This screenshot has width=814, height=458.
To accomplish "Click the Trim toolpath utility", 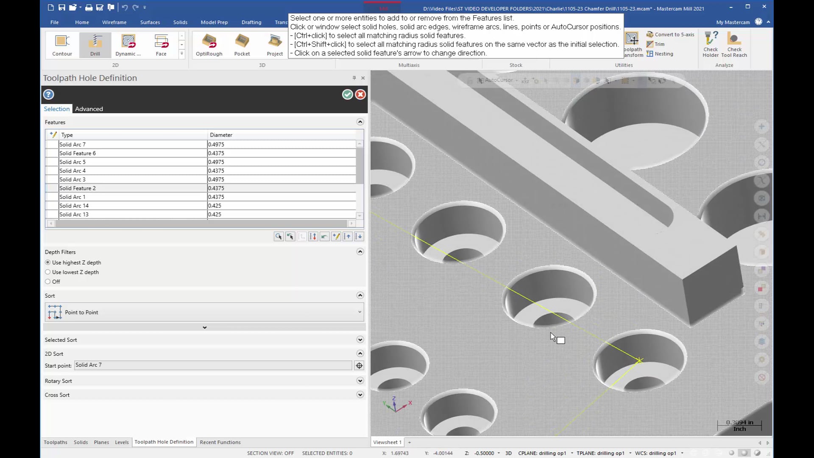I will click(655, 44).
